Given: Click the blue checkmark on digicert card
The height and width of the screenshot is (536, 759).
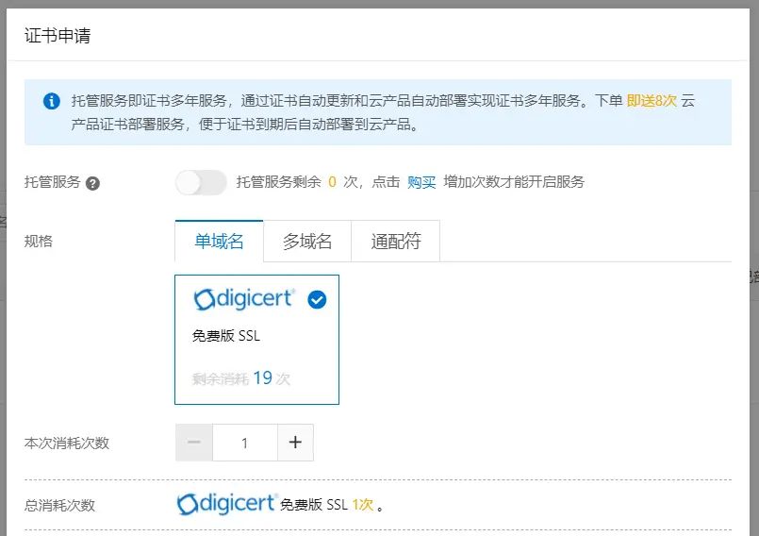Looking at the screenshot, I should pos(317,299).
